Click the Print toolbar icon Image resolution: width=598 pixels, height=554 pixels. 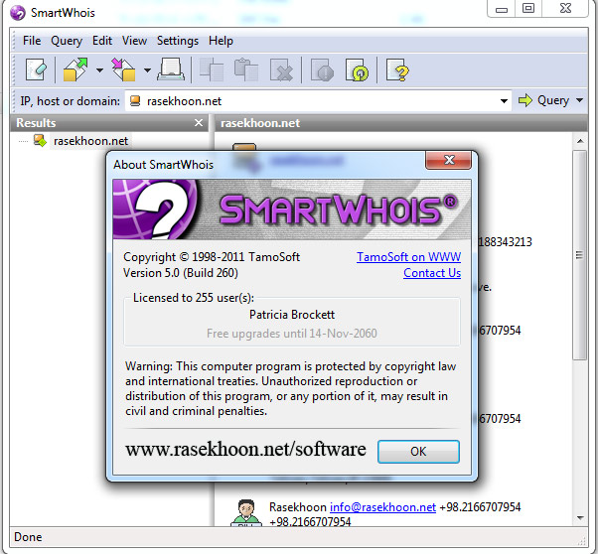(171, 69)
